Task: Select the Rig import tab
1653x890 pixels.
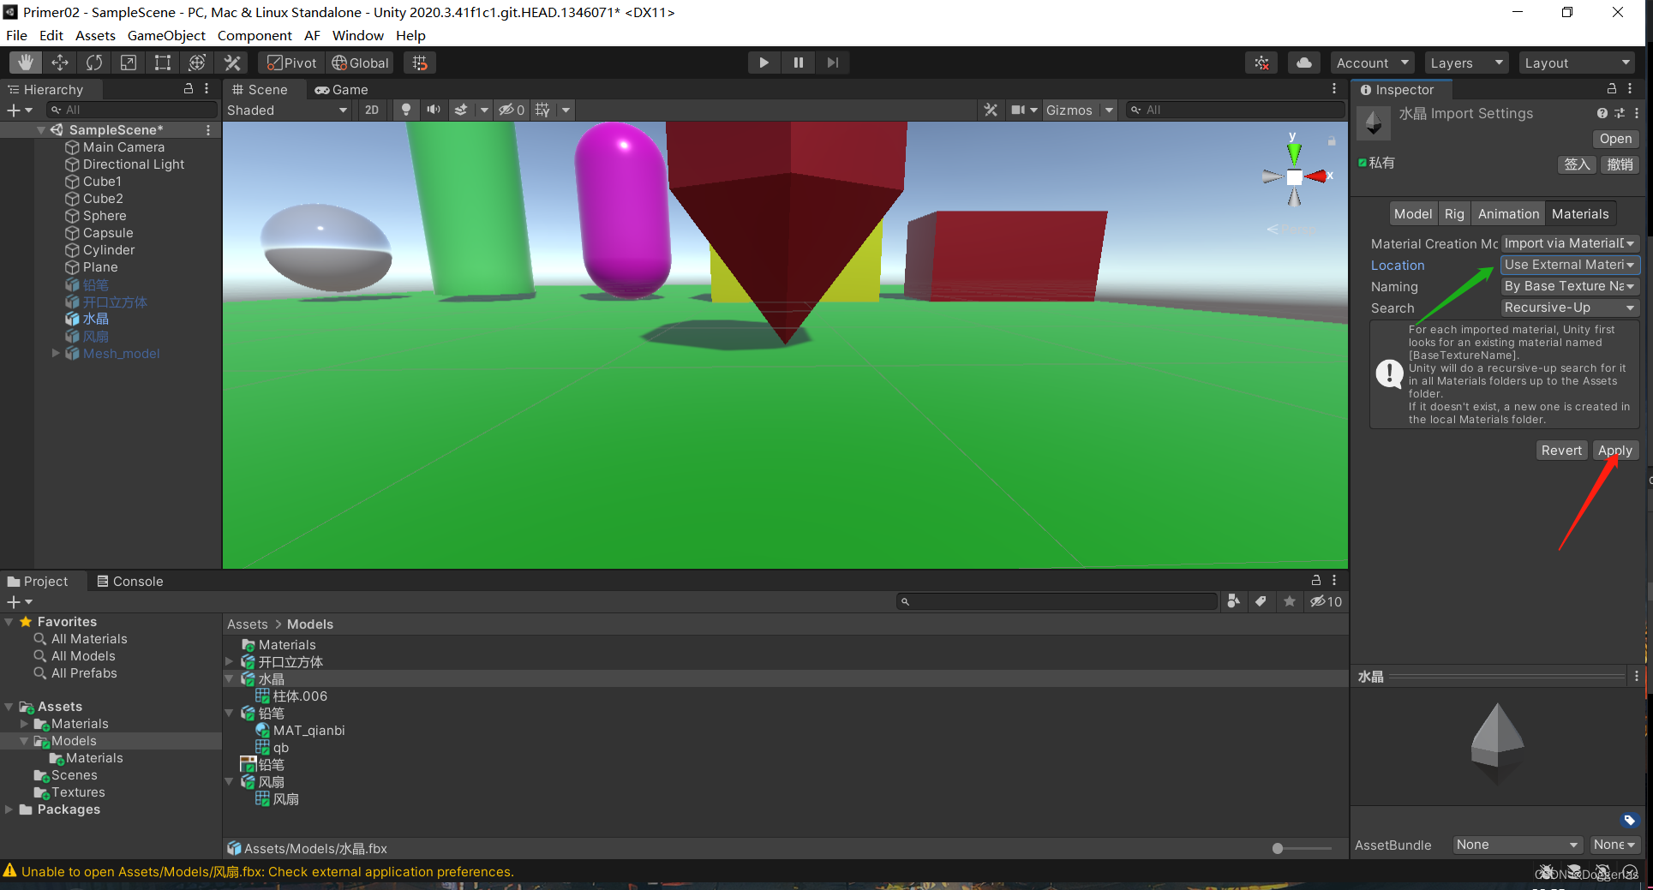Action: 1454,213
